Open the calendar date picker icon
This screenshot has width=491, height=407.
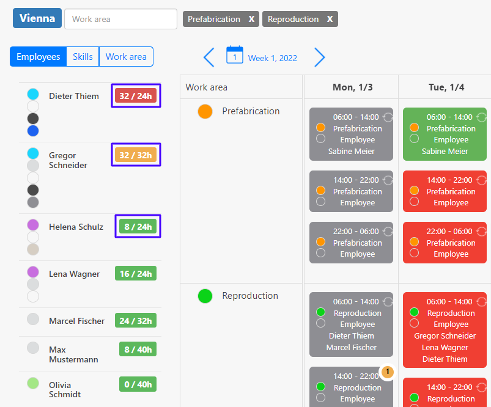pos(235,55)
